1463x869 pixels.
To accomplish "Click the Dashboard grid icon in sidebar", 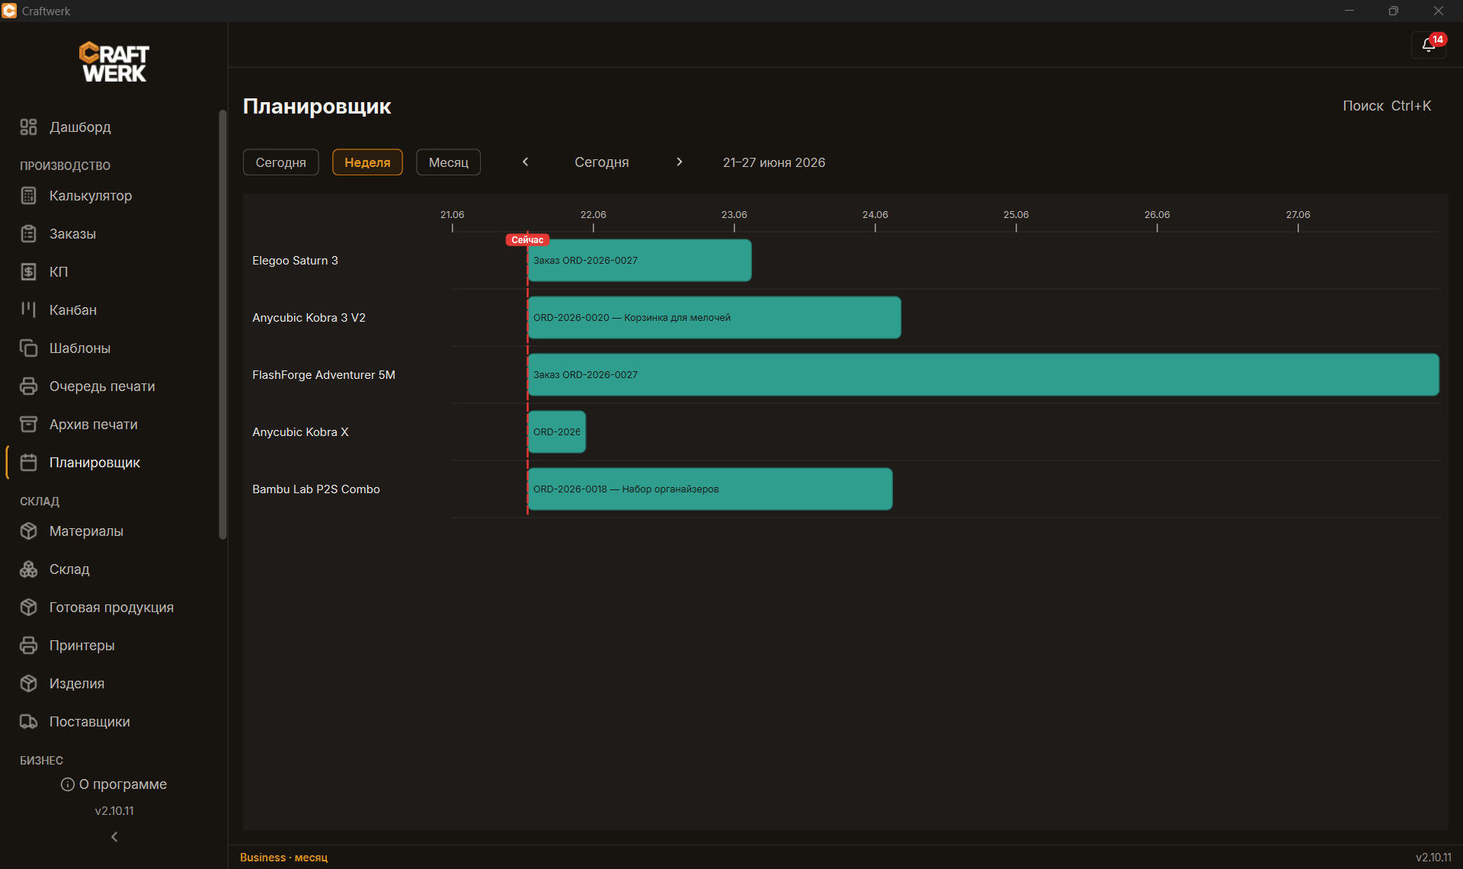I will pos(28,127).
